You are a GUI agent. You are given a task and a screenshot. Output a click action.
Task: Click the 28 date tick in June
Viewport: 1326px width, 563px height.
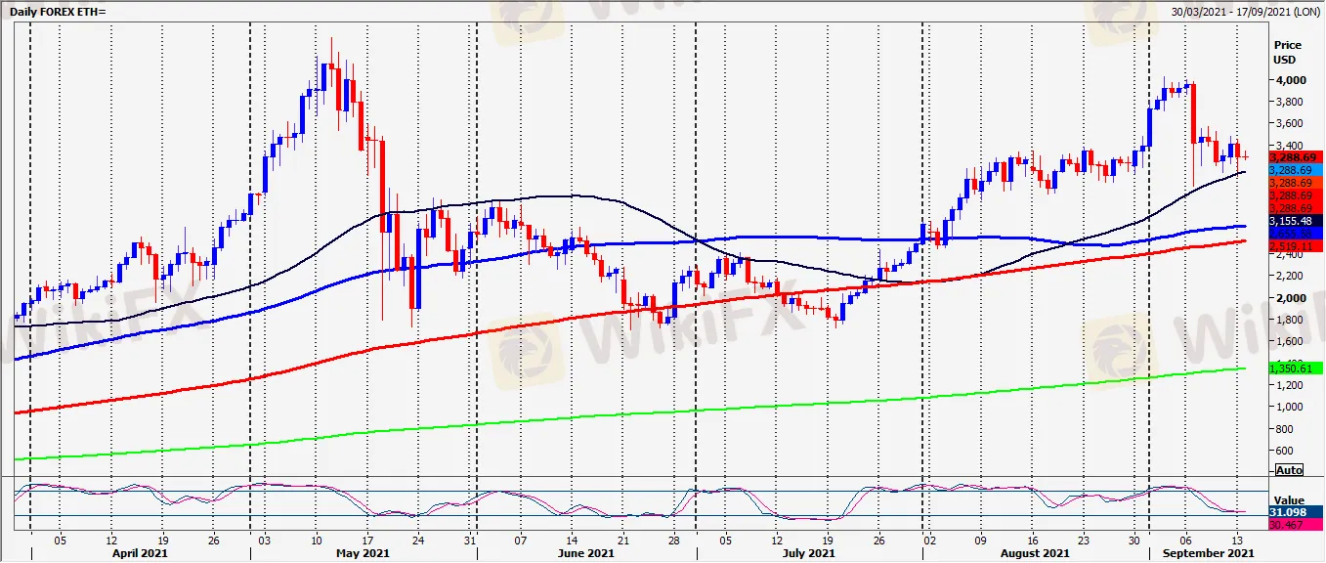coord(673,540)
